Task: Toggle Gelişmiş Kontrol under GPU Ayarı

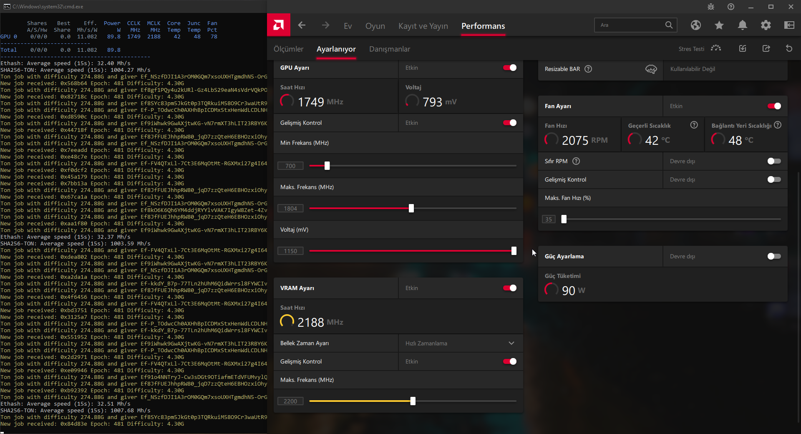Action: [510, 123]
